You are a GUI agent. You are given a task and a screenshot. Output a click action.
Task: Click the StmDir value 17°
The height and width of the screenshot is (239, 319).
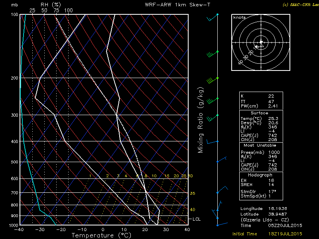[x=272, y=192]
